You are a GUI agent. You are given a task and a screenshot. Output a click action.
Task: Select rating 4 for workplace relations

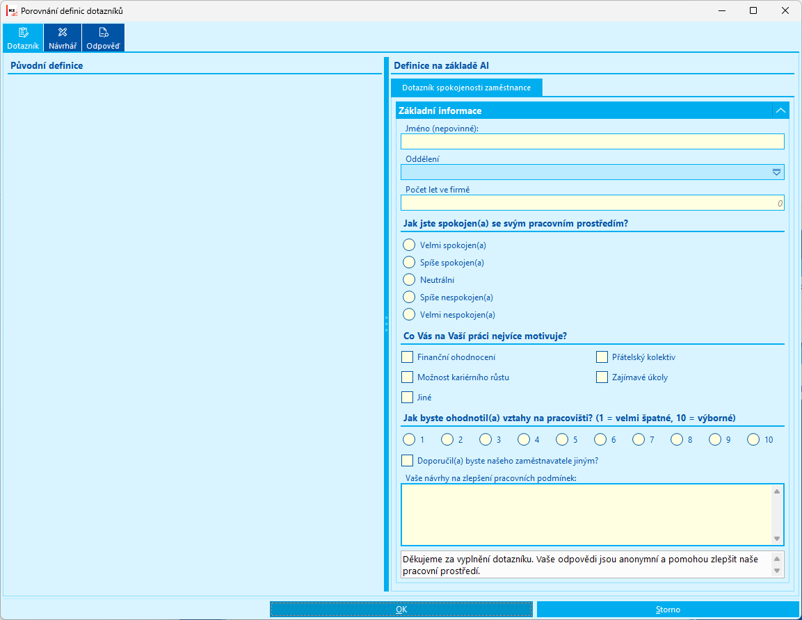tap(524, 439)
